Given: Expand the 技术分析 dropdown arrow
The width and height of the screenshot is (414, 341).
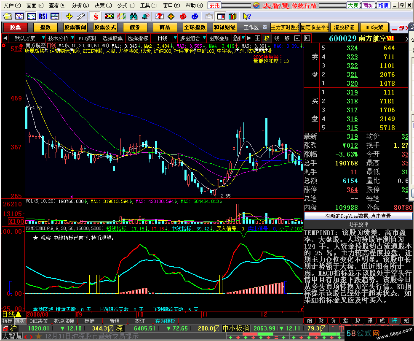Looking at the screenshot, I should 72,38.
